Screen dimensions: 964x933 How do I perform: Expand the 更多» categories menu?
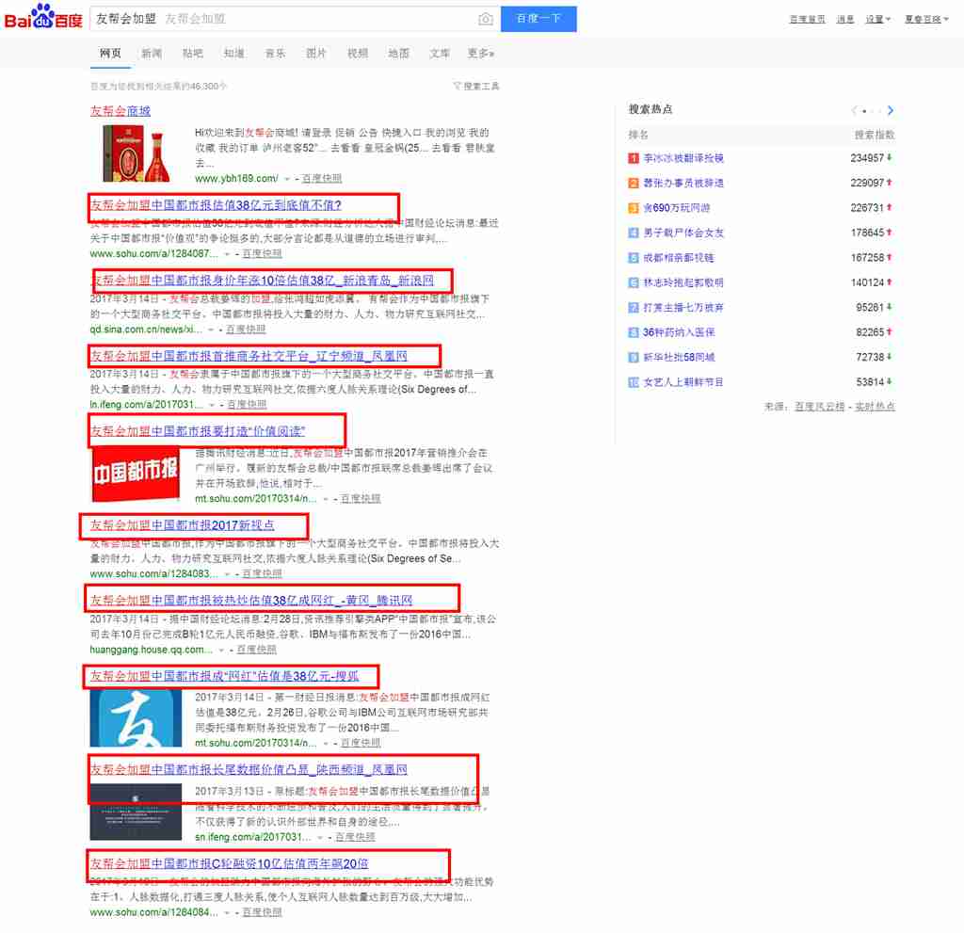click(x=480, y=54)
